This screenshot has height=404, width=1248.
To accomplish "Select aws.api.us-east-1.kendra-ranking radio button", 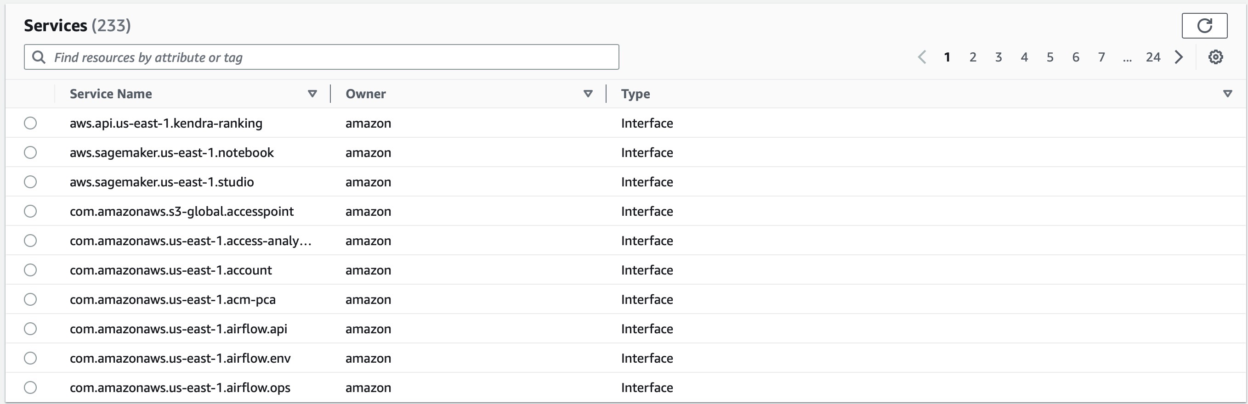I will pos(30,123).
